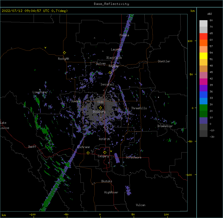Click the Blackfalds city label

(x=114, y=58)
